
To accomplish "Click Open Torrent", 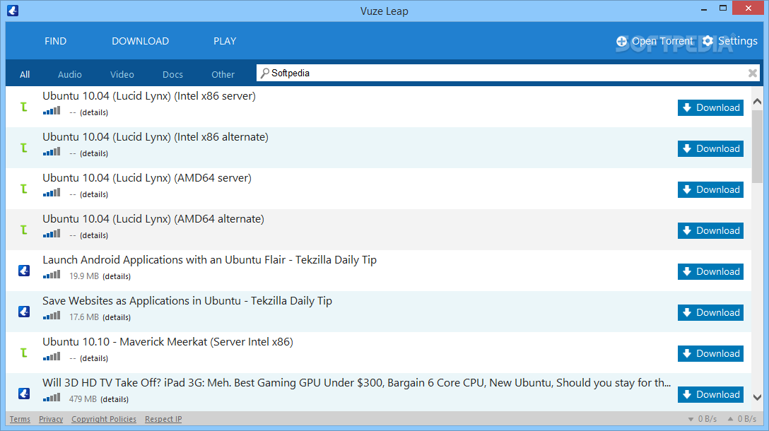I will (654, 41).
